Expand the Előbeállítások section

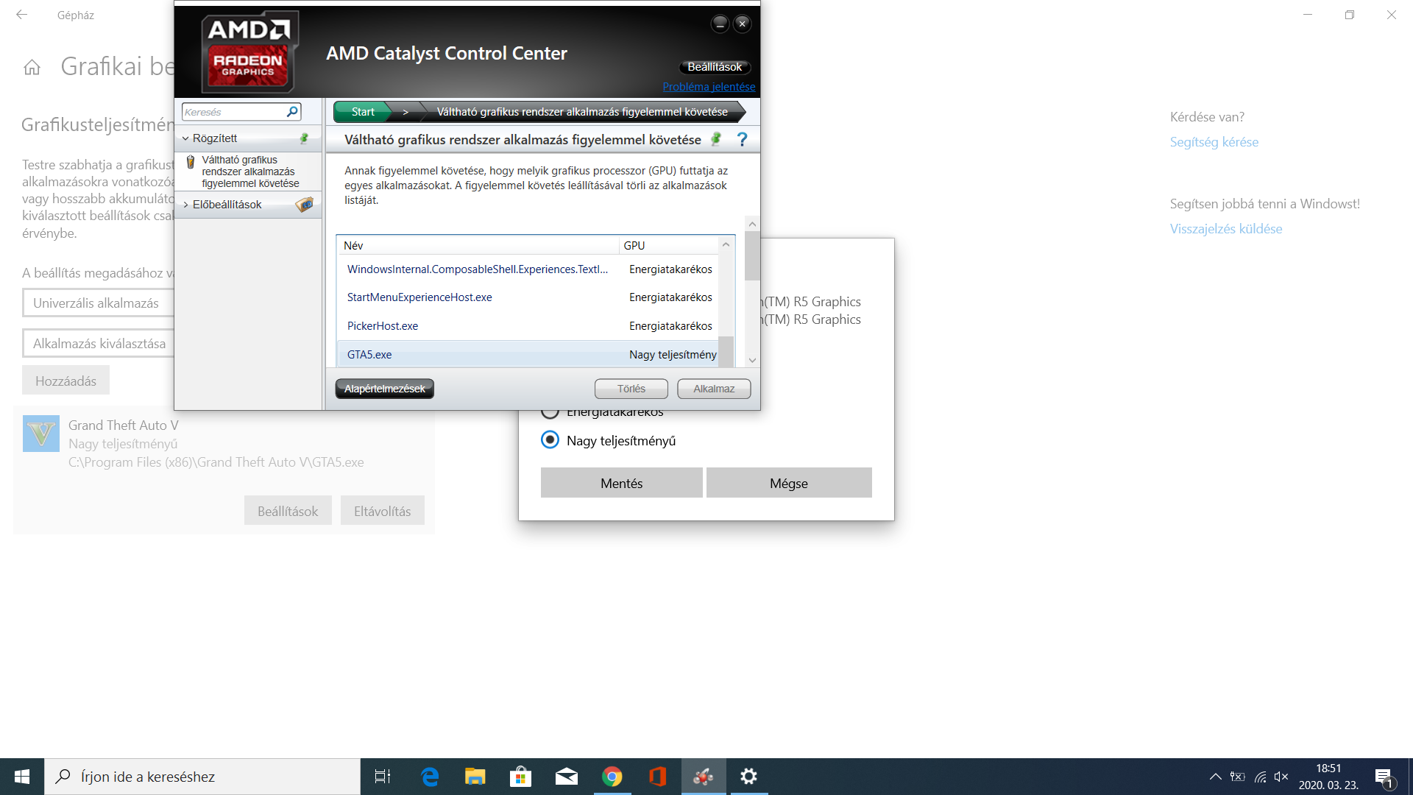click(185, 205)
